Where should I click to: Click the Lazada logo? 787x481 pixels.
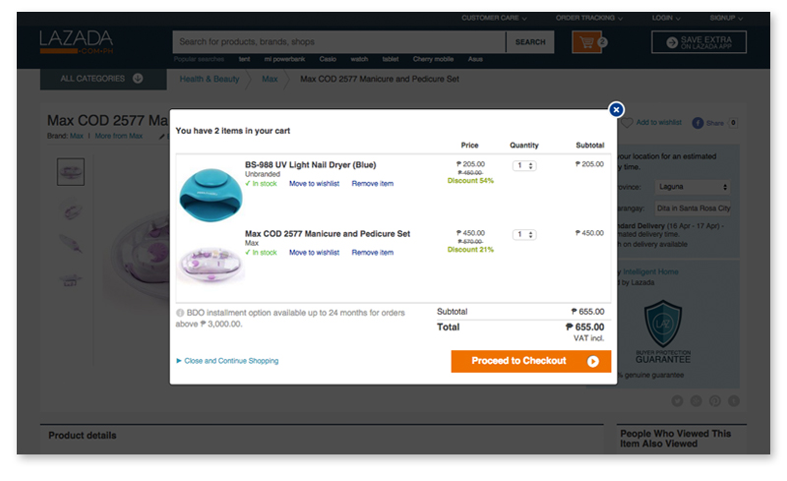tap(77, 41)
